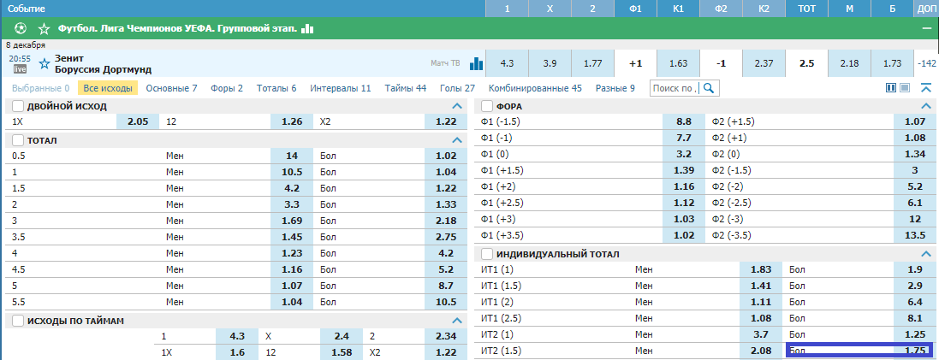Collapse the league with minus icon
The image size is (939, 360).
(928, 28)
